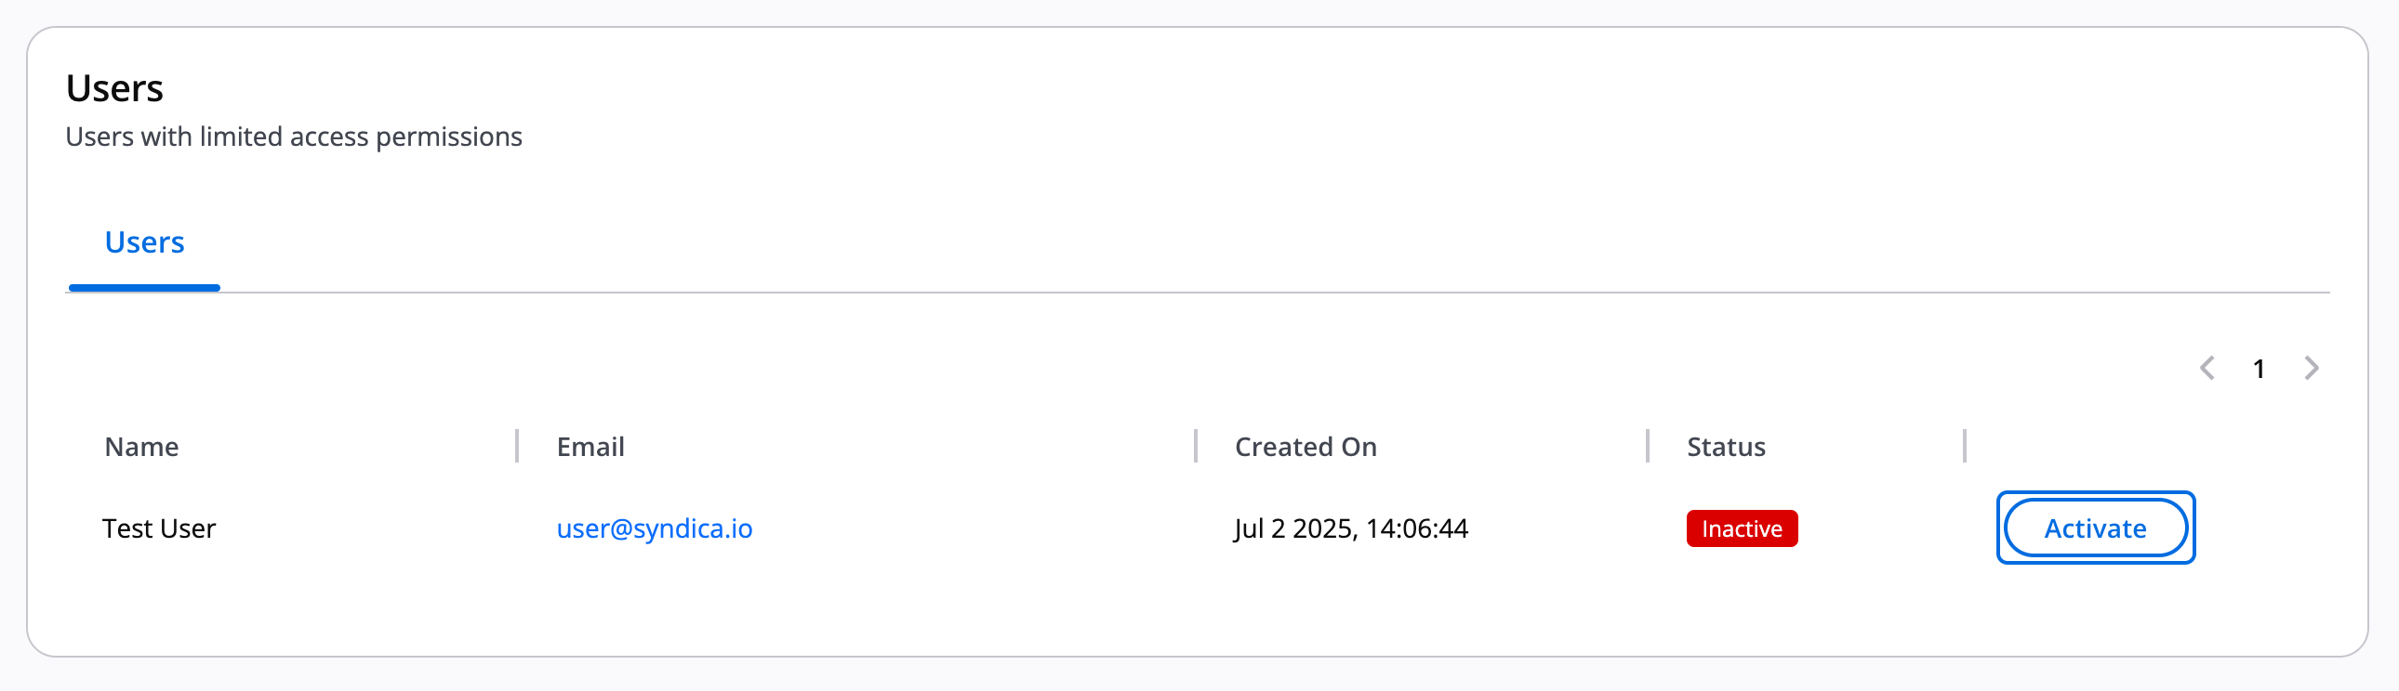The width and height of the screenshot is (2399, 691).
Task: Click the limited access permissions subtitle
Action: point(293,137)
